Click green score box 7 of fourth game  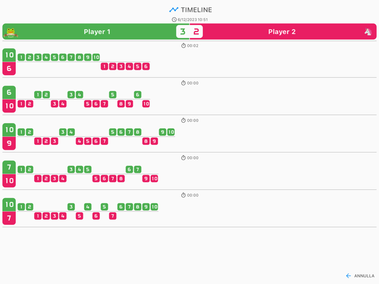pyautogui.click(x=9, y=167)
